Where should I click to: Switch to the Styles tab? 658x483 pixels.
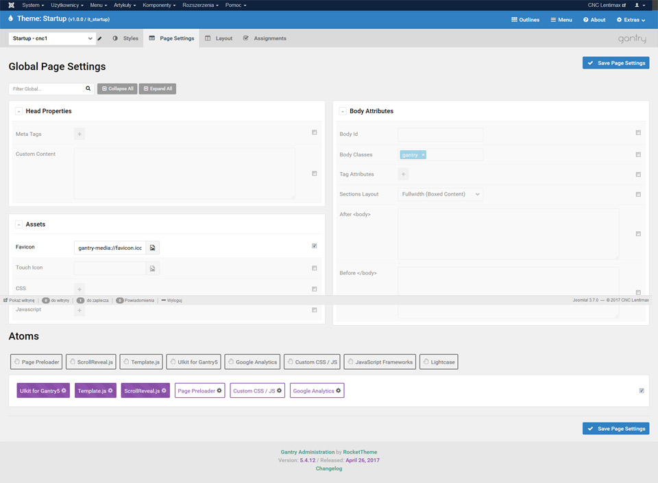pyautogui.click(x=125, y=38)
